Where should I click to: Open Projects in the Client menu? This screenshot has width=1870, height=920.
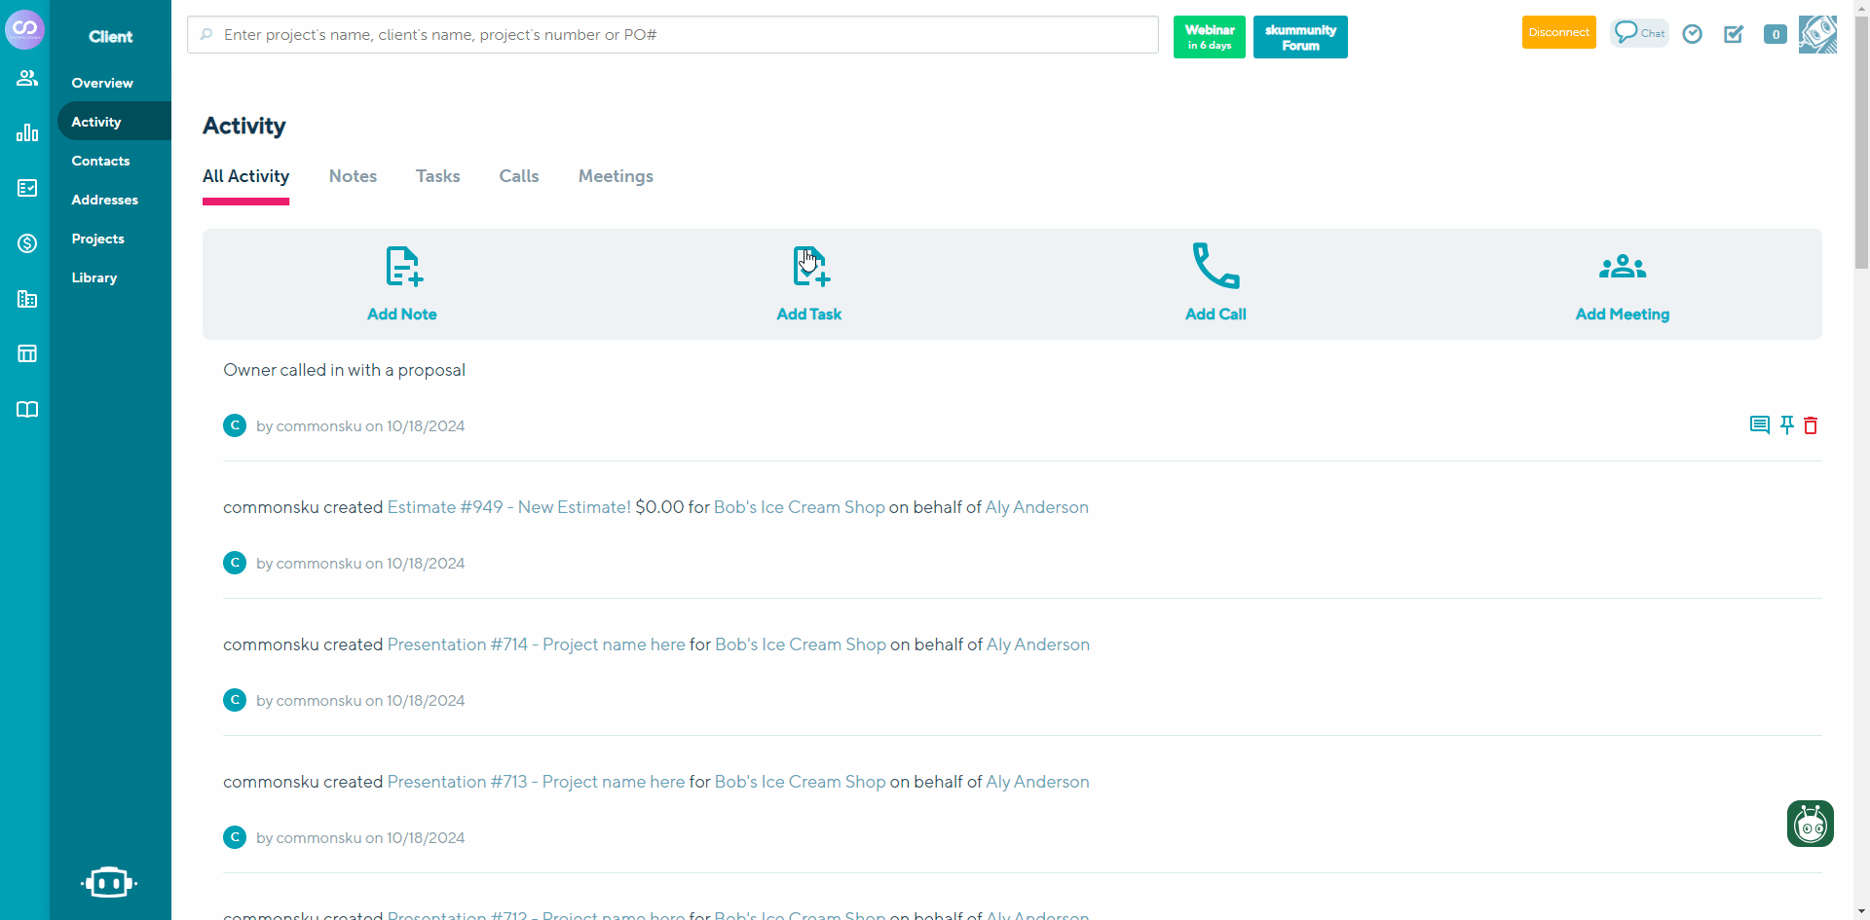97,239
